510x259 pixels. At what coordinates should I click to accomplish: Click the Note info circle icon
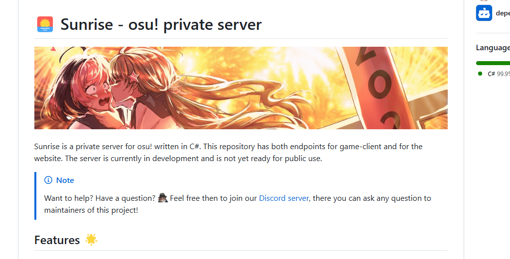[48, 180]
